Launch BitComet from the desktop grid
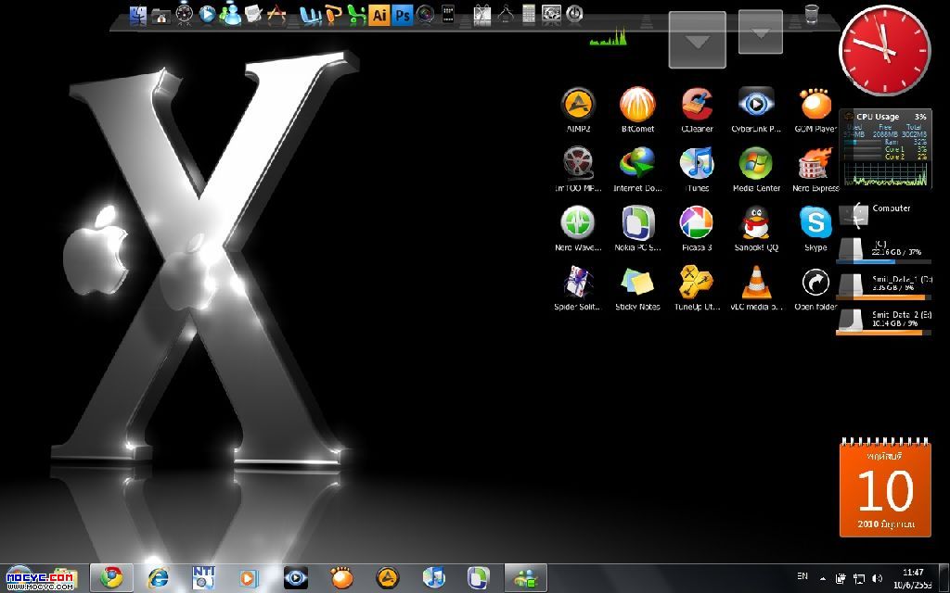 (637, 109)
